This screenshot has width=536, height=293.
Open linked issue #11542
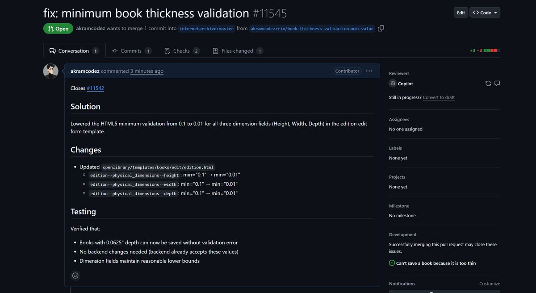95,88
